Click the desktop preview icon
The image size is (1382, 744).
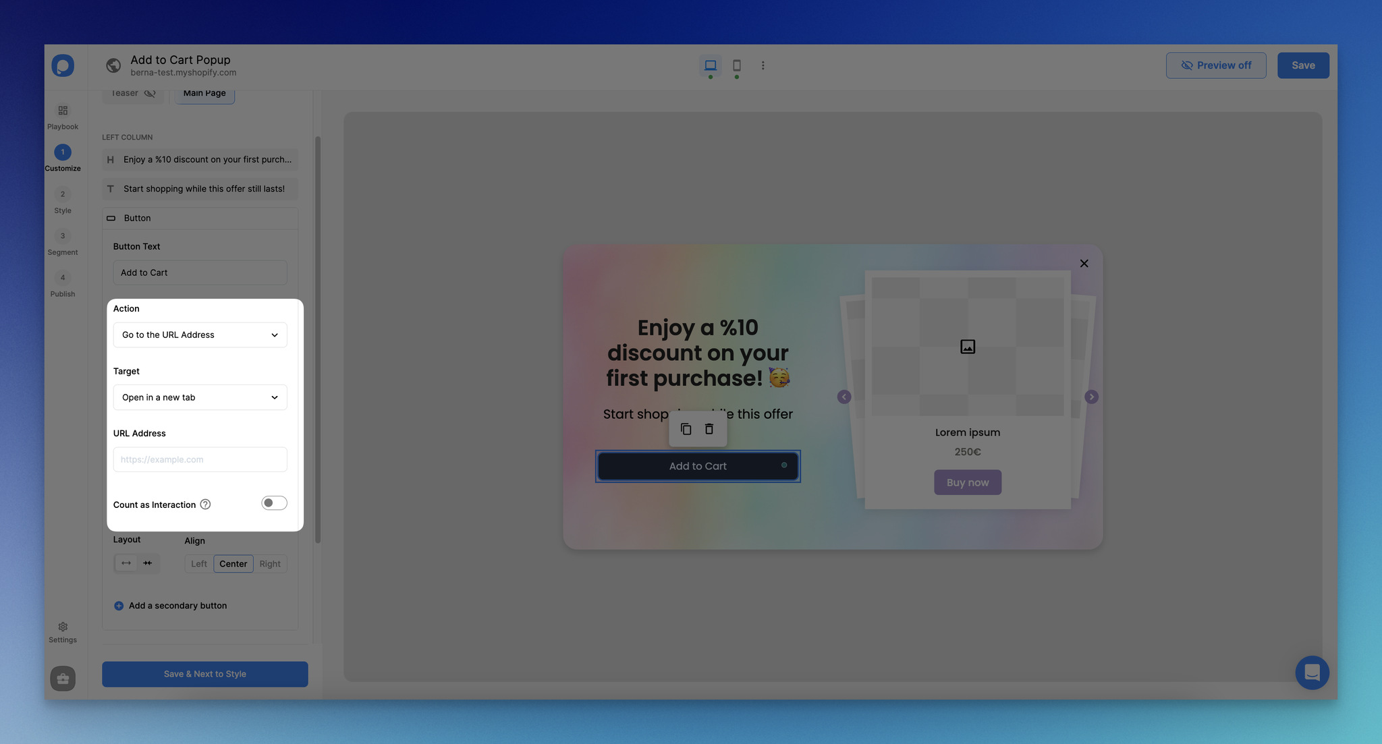point(711,65)
